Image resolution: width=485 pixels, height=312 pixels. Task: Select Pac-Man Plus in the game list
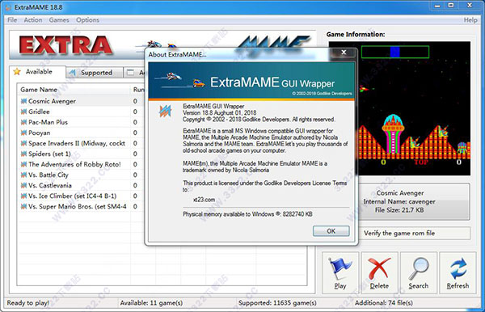click(48, 122)
